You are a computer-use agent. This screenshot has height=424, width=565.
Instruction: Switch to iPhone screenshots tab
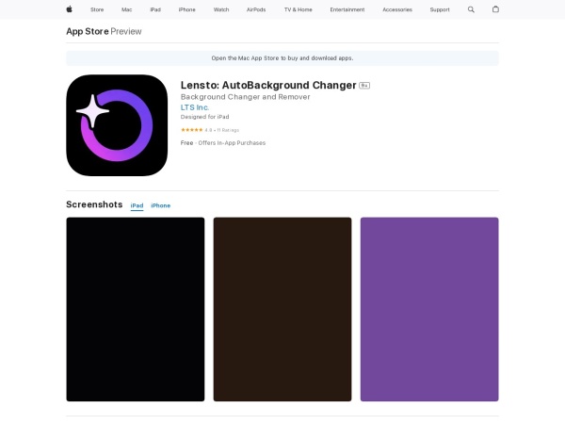[x=161, y=205]
